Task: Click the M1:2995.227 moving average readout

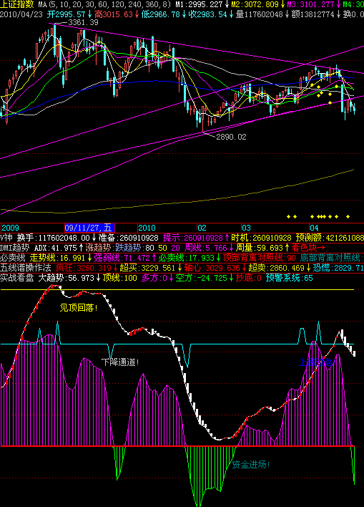Action: point(199,4)
